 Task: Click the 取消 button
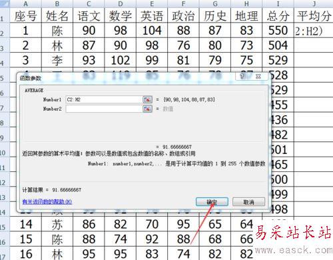tap(248, 202)
